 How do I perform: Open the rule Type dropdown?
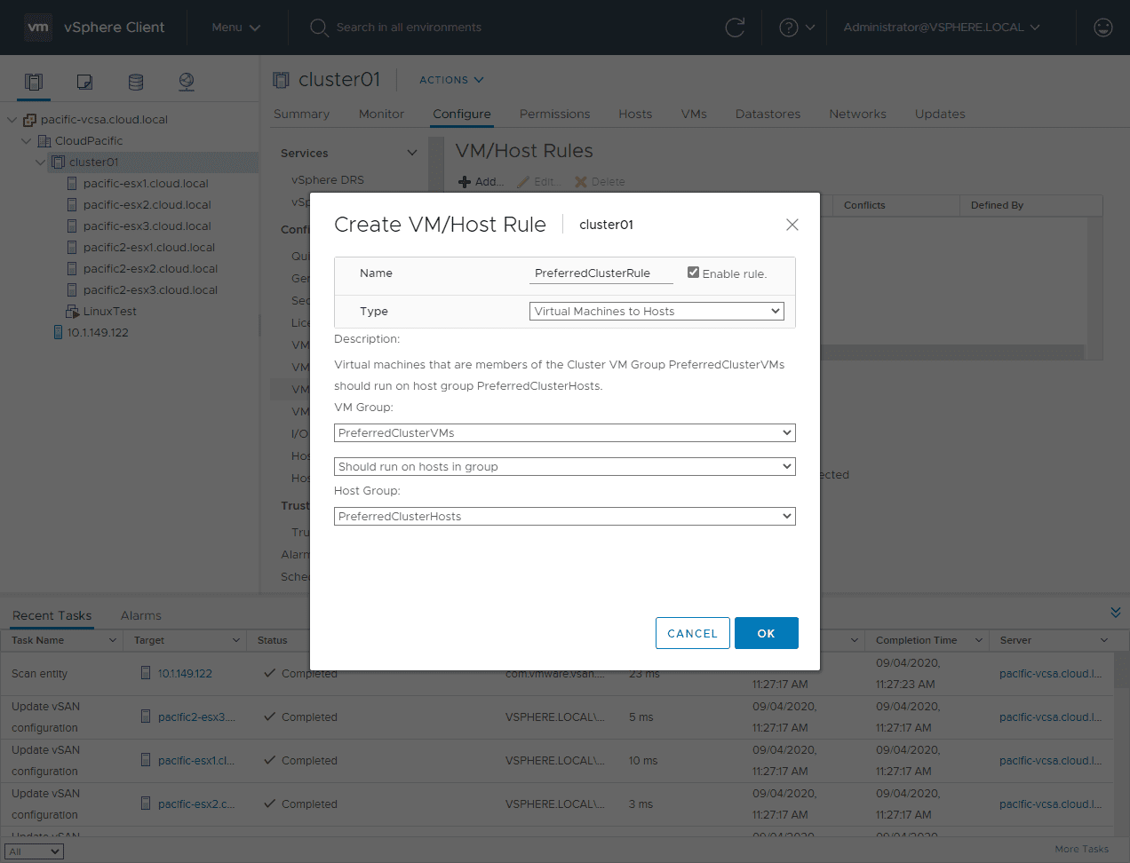657,311
